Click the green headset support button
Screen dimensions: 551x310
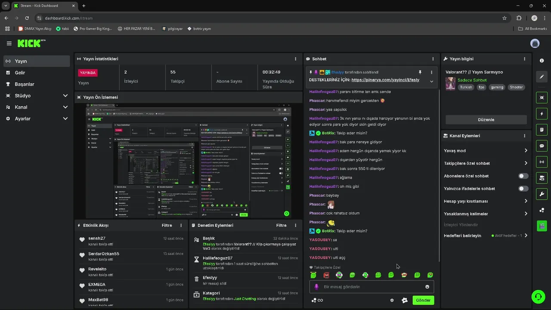(x=538, y=297)
